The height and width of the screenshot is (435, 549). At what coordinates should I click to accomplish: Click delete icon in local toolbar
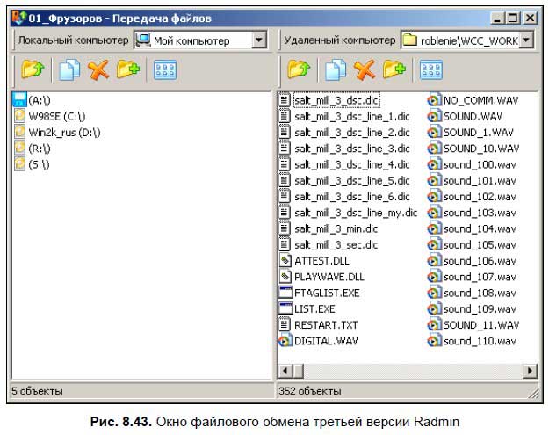[98, 69]
